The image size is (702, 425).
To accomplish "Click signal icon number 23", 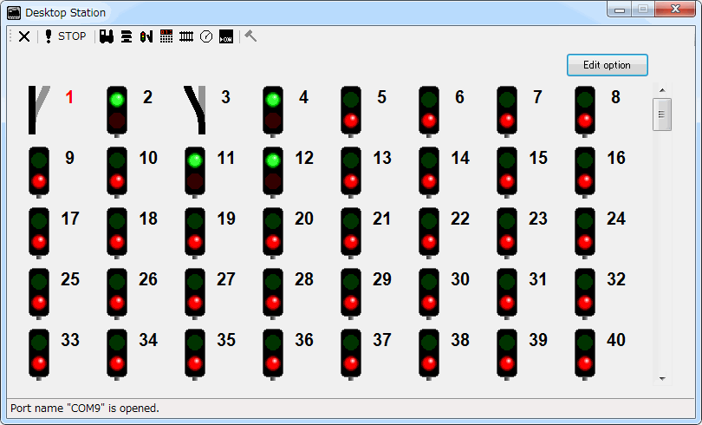I will tap(507, 232).
